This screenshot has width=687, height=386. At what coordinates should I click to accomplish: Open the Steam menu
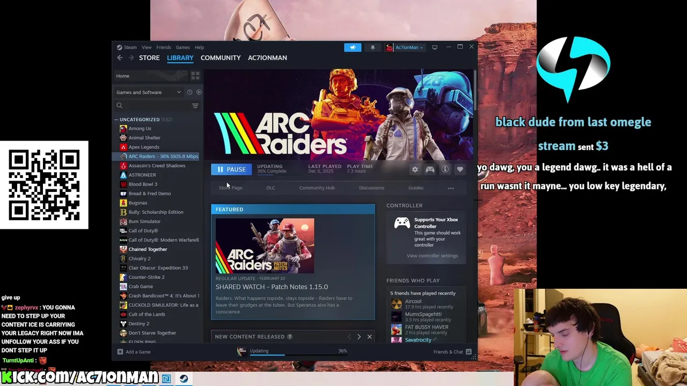tap(130, 47)
